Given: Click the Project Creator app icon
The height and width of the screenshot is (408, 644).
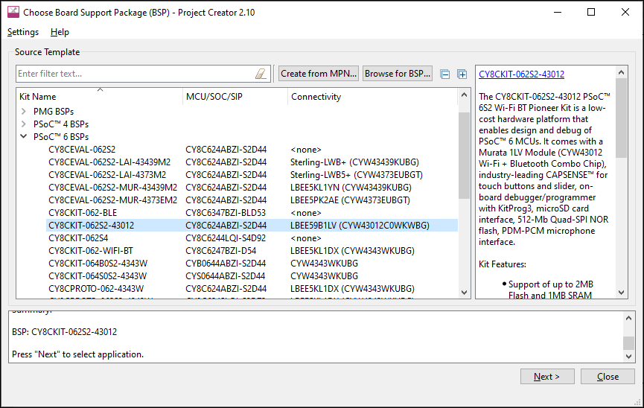Looking at the screenshot, I should click(13, 12).
